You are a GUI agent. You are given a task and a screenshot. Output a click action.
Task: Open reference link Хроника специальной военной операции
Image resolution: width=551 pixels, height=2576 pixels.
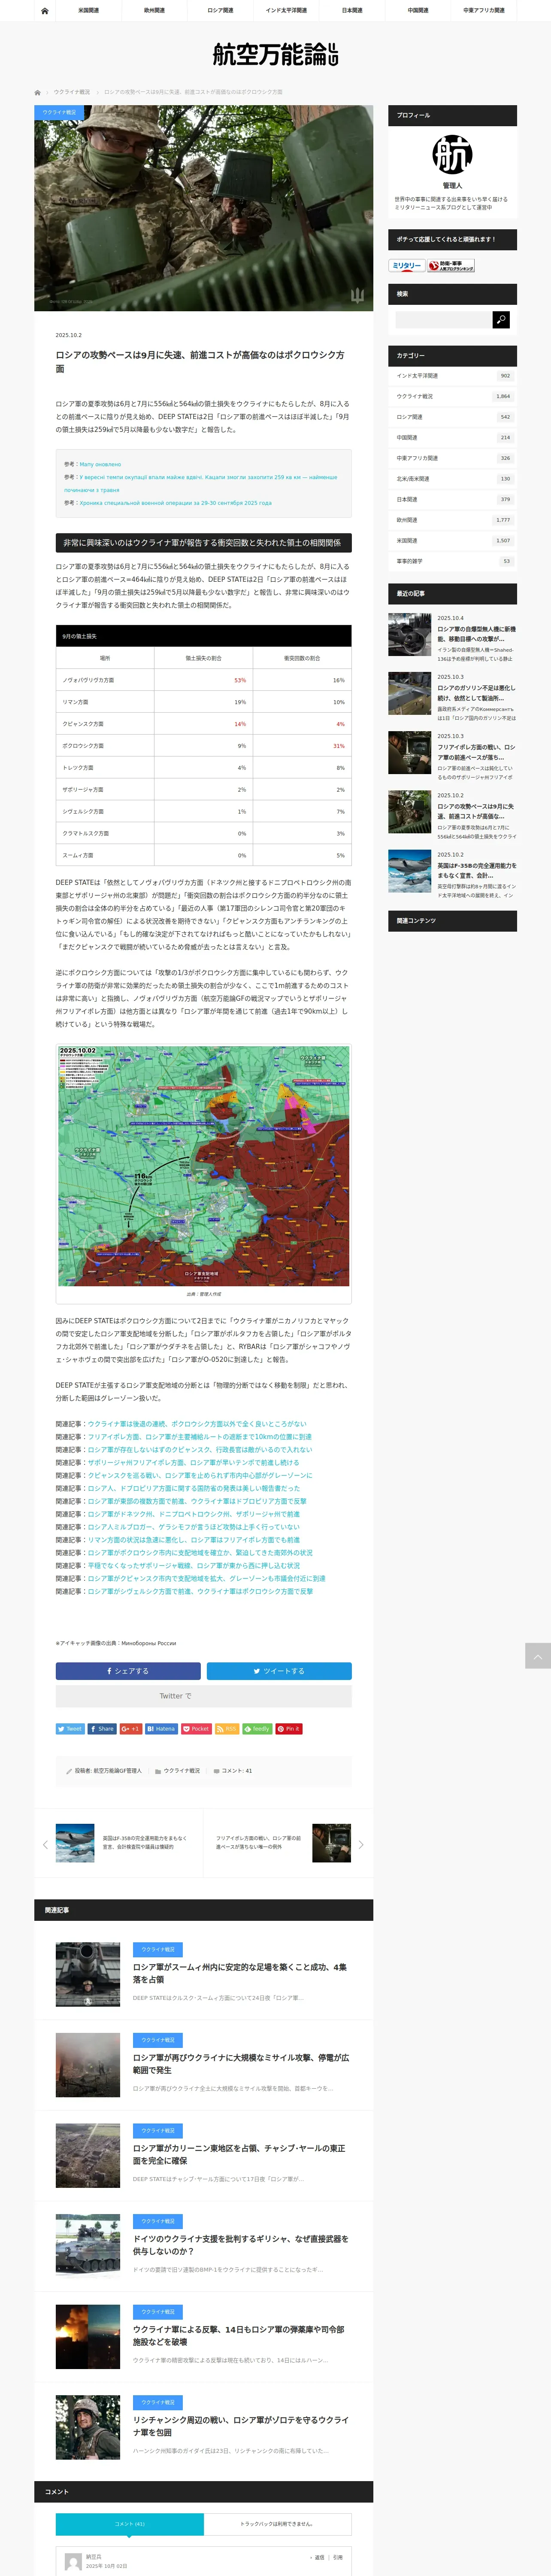pyautogui.click(x=175, y=503)
